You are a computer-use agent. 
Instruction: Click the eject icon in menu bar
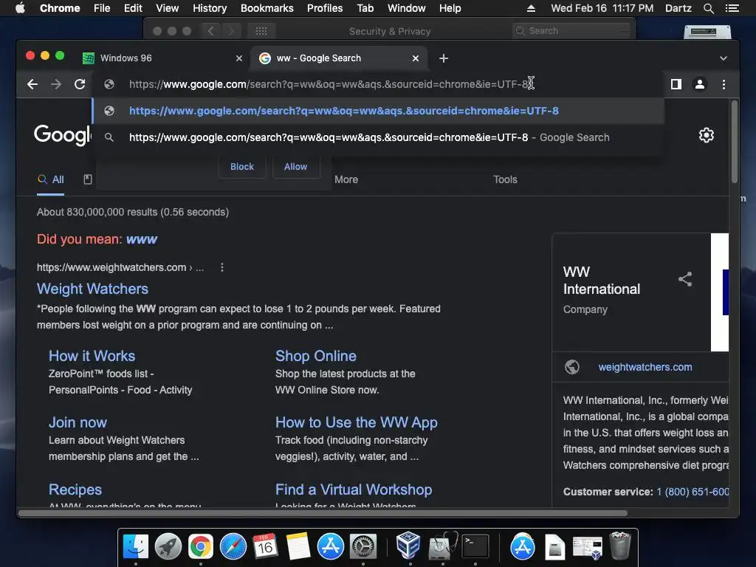click(x=531, y=8)
